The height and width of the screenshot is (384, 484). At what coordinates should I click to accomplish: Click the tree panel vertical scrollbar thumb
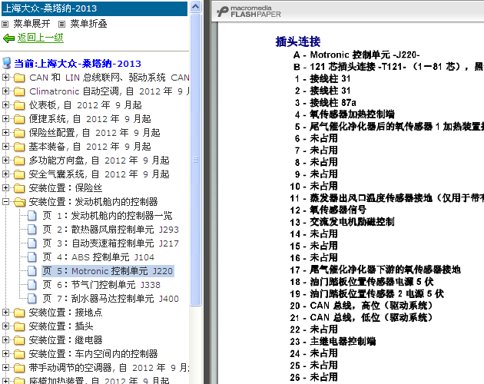click(195, 159)
